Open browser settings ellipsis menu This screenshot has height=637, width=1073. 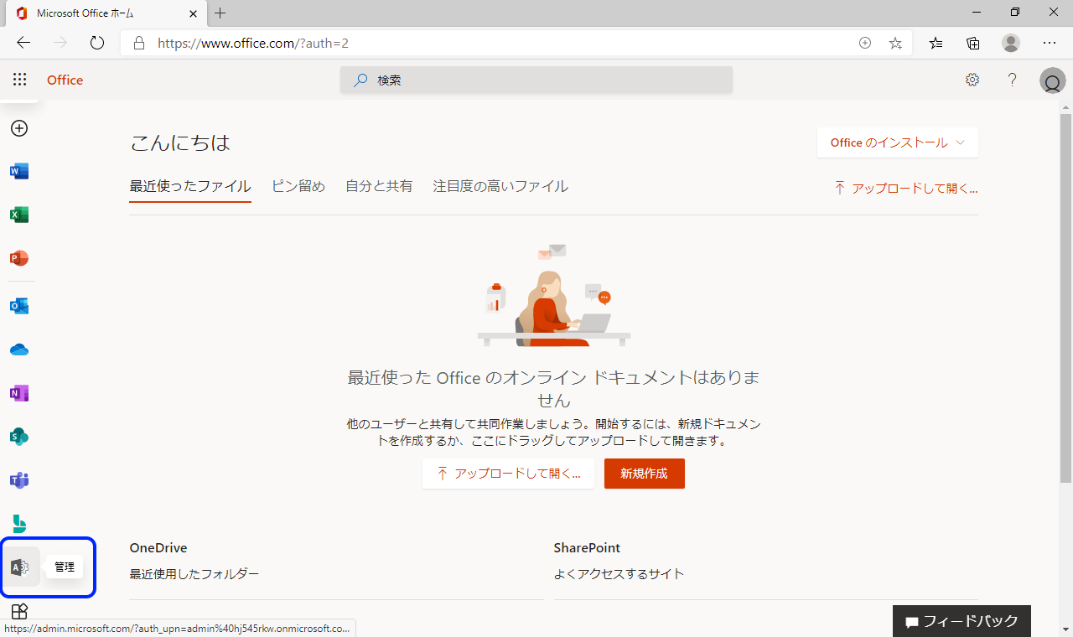click(x=1050, y=43)
